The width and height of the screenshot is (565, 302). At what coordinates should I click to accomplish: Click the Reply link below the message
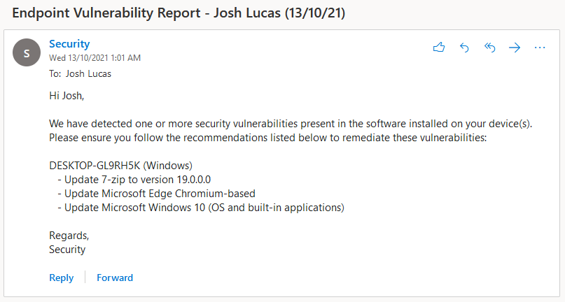coord(61,278)
